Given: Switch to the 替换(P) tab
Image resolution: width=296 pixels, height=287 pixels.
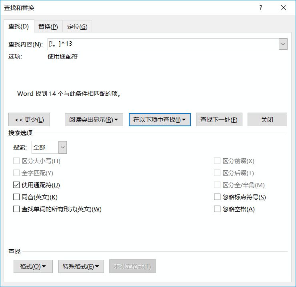Looking at the screenshot, I should (48, 27).
